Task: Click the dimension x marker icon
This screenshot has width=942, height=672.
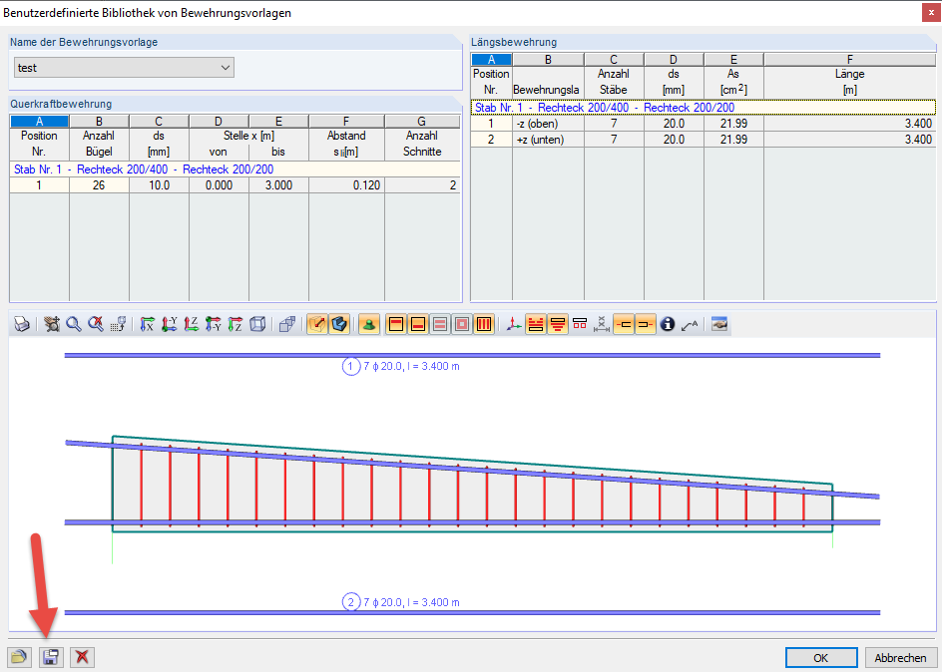Action: [602, 325]
